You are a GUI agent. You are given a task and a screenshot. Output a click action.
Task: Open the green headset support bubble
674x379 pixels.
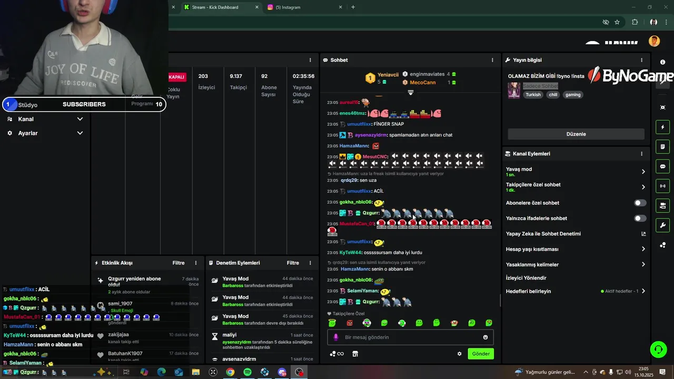[658, 349]
